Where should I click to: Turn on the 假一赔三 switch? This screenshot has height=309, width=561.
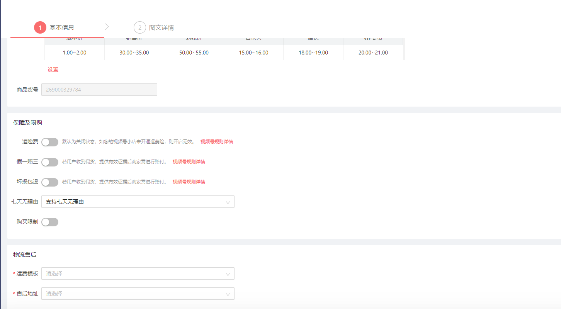[50, 162]
